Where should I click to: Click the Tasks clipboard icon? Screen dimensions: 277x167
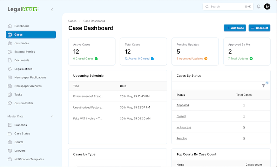10,95
